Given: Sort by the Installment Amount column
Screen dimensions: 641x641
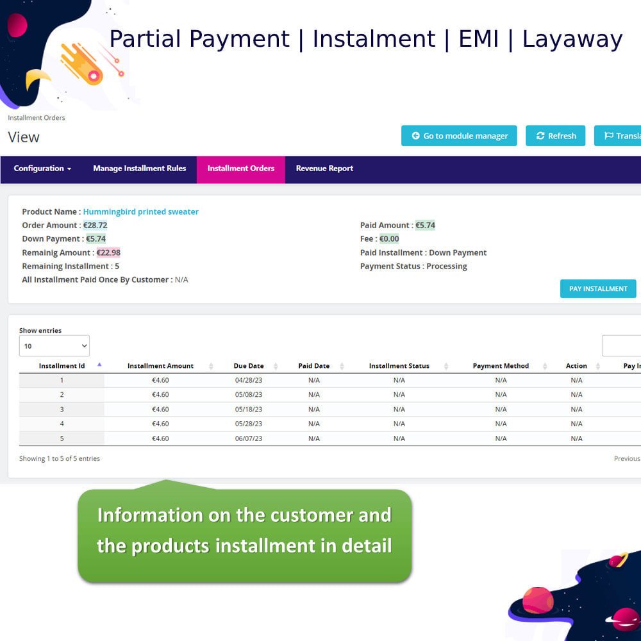Looking at the screenshot, I should tap(160, 366).
